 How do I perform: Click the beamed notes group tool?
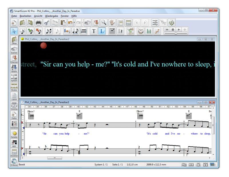(x=84, y=31)
